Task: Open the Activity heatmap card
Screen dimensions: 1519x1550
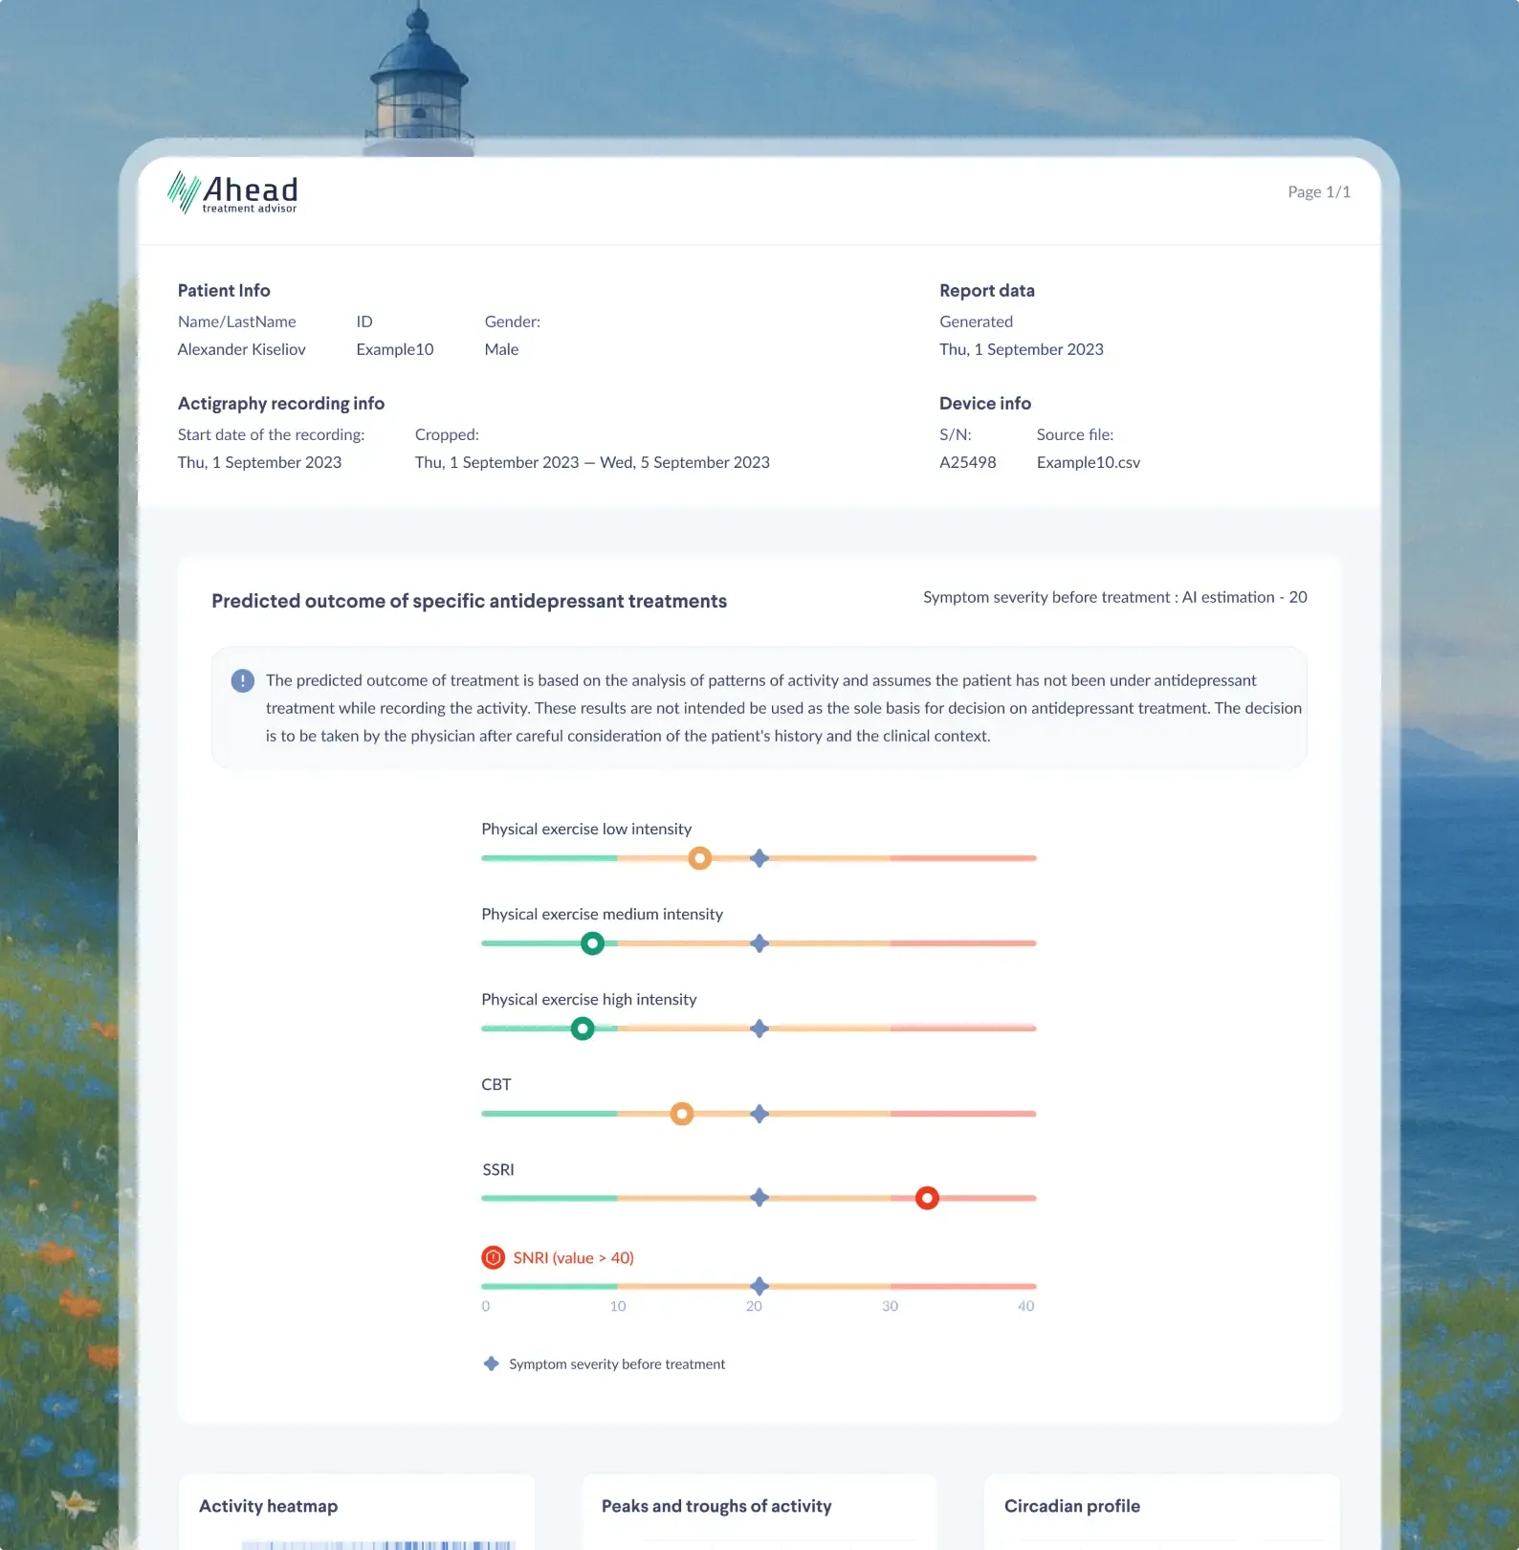Action: [356, 1510]
